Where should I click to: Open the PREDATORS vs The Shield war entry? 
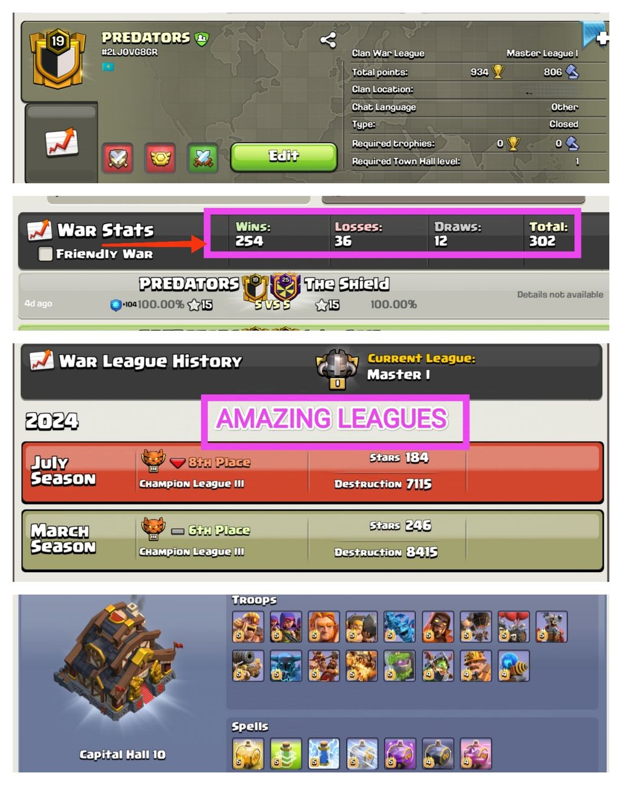313,295
